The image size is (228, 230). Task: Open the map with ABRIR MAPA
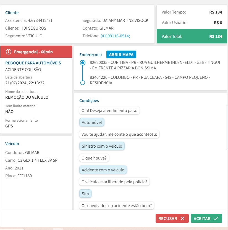pyautogui.click(x=121, y=54)
